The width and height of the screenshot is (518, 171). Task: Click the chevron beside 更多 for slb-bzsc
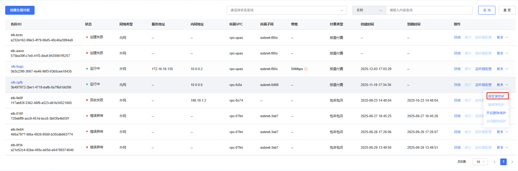[x=507, y=37]
